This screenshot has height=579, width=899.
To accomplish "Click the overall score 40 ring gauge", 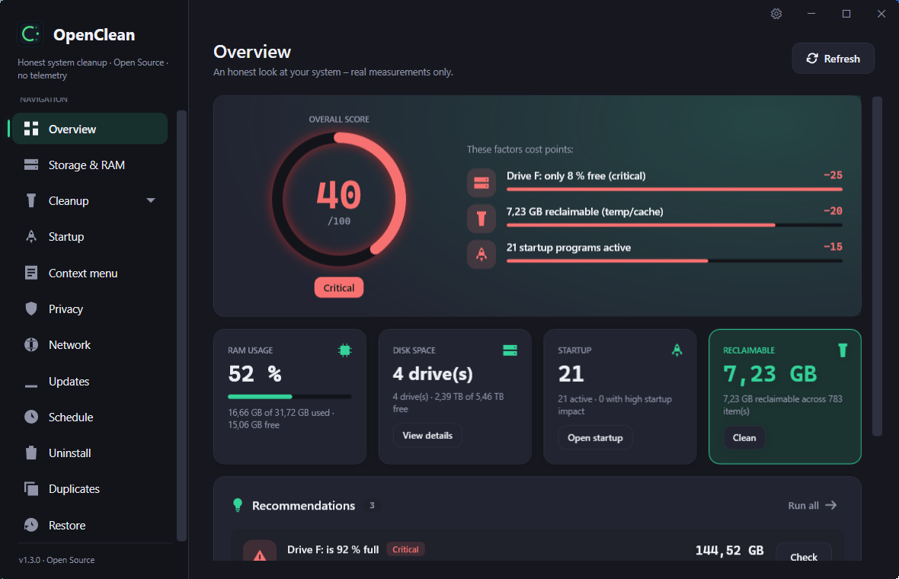I will coord(339,200).
